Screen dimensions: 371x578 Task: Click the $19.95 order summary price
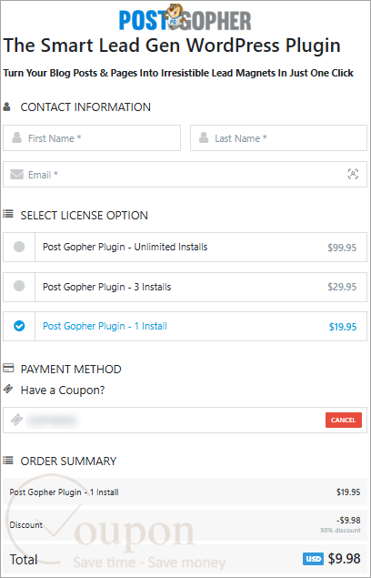pyautogui.click(x=348, y=492)
